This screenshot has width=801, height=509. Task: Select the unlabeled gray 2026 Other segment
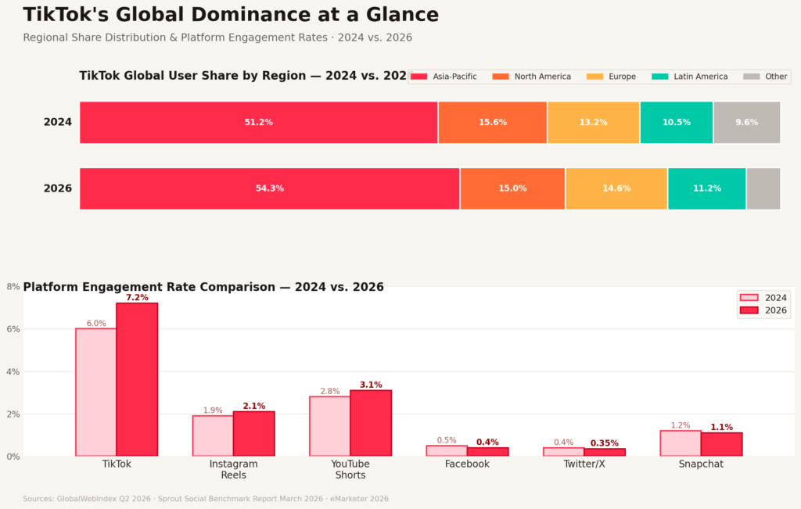coord(763,189)
